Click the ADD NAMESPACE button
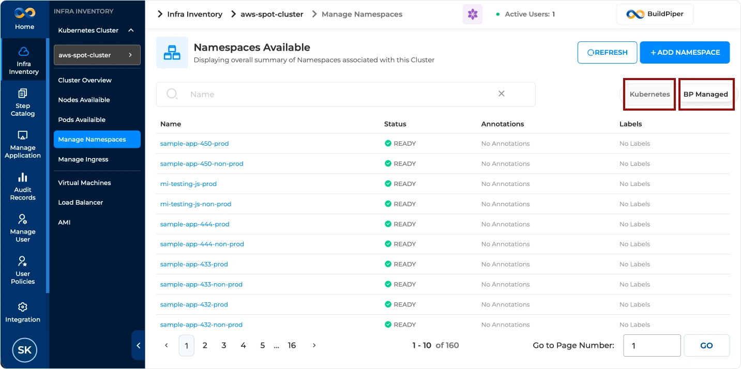Image resolution: width=741 pixels, height=369 pixels. (x=685, y=53)
